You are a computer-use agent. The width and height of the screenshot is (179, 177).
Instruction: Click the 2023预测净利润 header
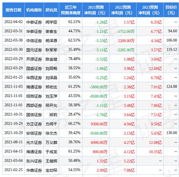click(150, 10)
